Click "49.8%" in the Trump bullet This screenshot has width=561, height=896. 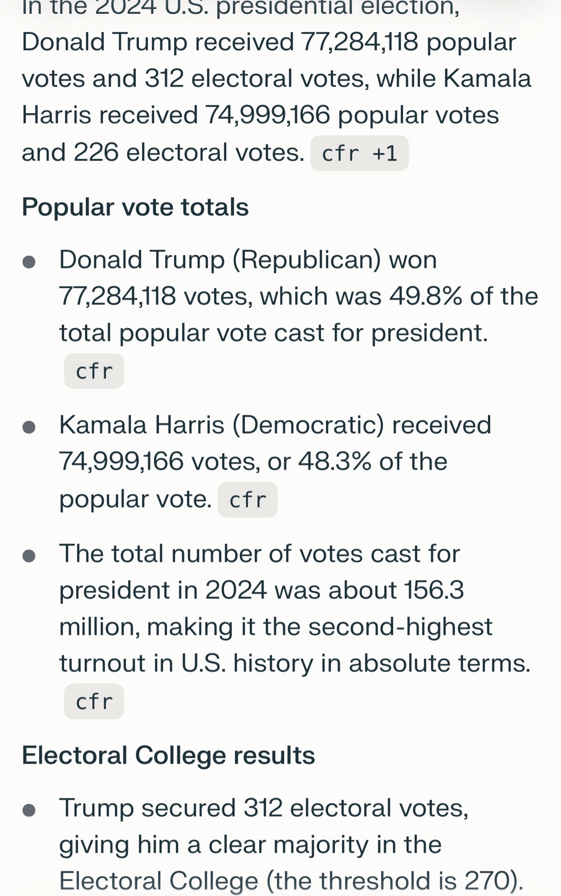[425, 297]
